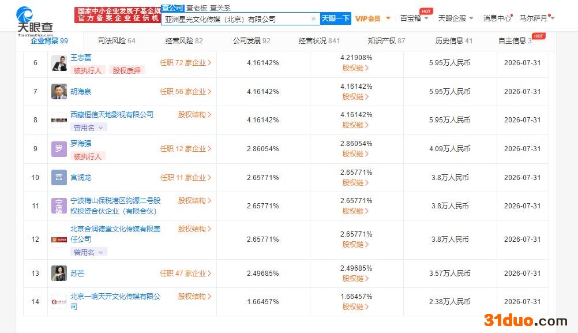
Task: Expand 曾用名 under 西藏恒信天地影视
Action: click(x=88, y=128)
